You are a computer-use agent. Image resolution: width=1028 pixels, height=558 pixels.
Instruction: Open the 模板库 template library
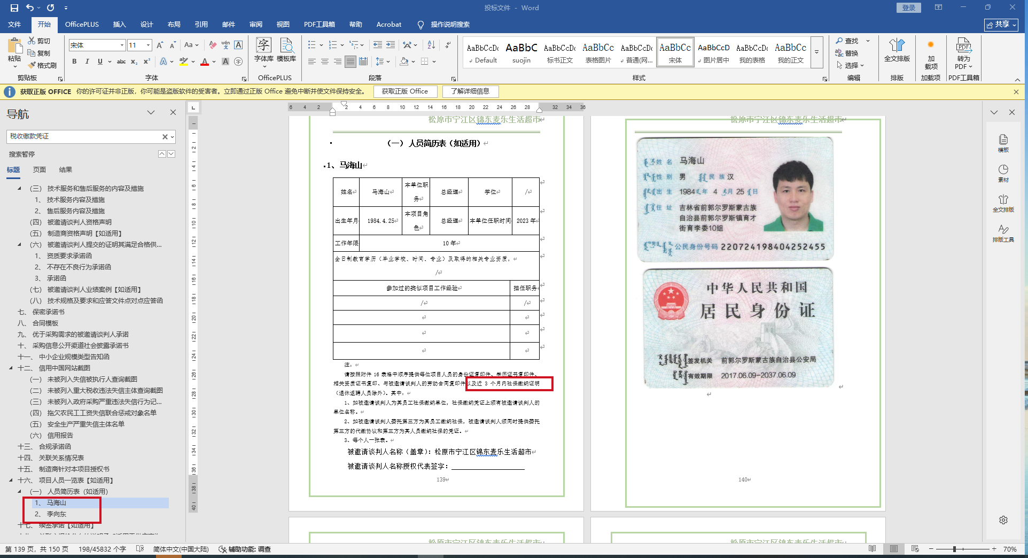tap(286, 50)
